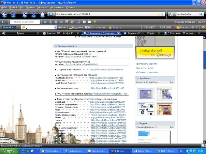206x154 pixels.
Task: Click the vertical scrollbar thumb
Action: click(204, 60)
